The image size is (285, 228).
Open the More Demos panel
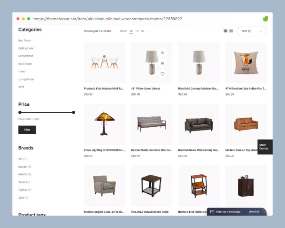[265, 147]
